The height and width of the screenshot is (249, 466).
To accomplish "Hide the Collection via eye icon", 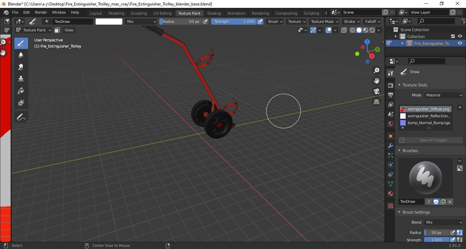I will pos(460,36).
